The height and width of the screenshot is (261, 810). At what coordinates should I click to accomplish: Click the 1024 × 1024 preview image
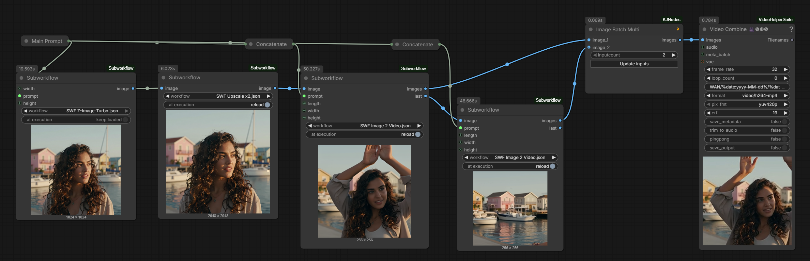tap(76, 170)
